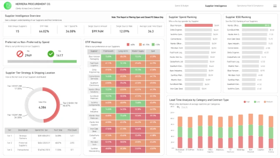Click the EuroBuild Materials Long-term 50.00% cell

(123, 97)
